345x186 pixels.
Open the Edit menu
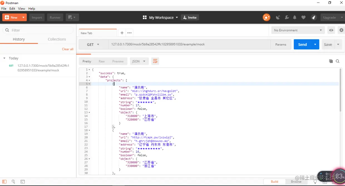point(12,9)
